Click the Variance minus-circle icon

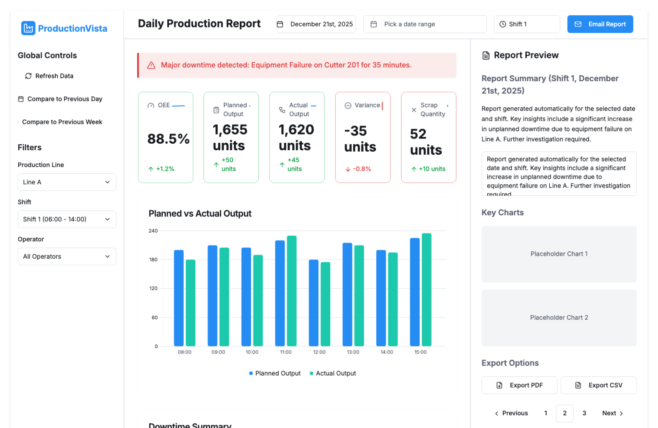[x=348, y=105]
